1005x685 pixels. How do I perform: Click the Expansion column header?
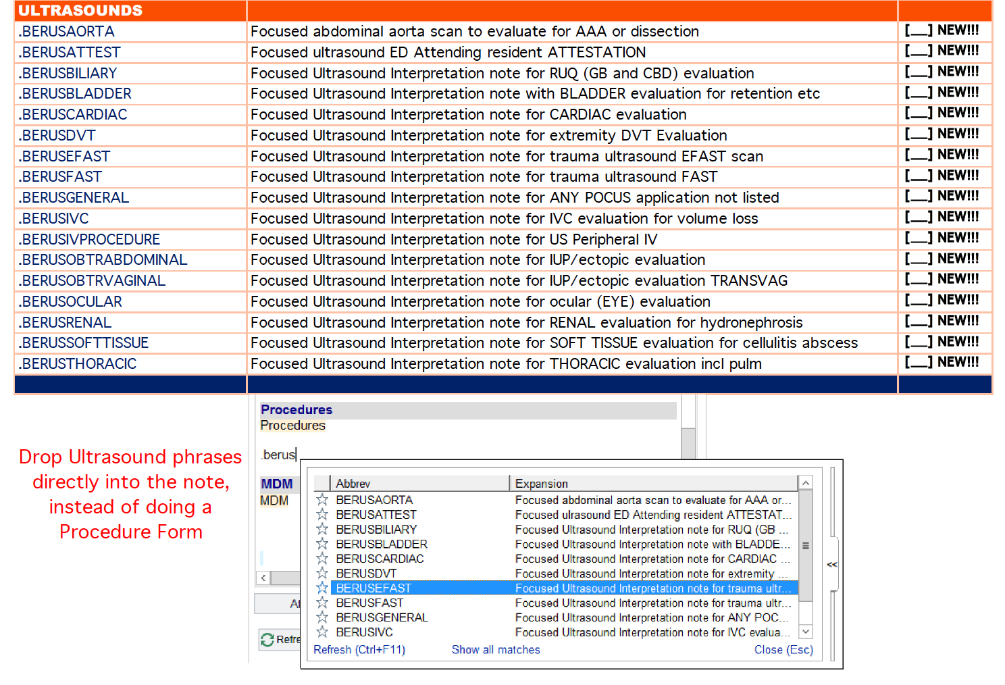pos(652,484)
